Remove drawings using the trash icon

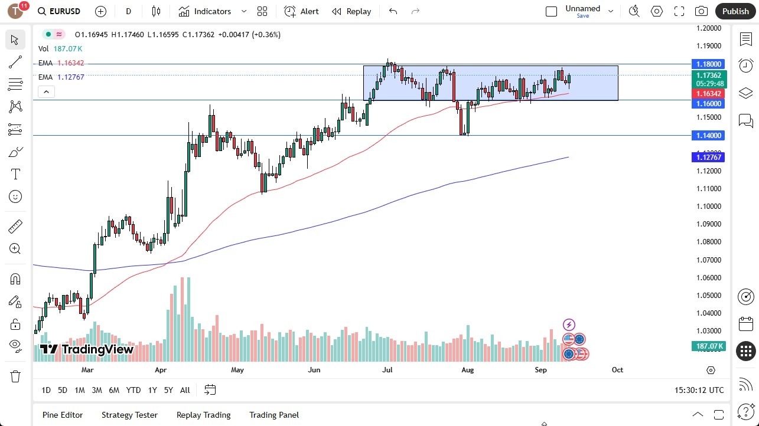[x=15, y=376]
